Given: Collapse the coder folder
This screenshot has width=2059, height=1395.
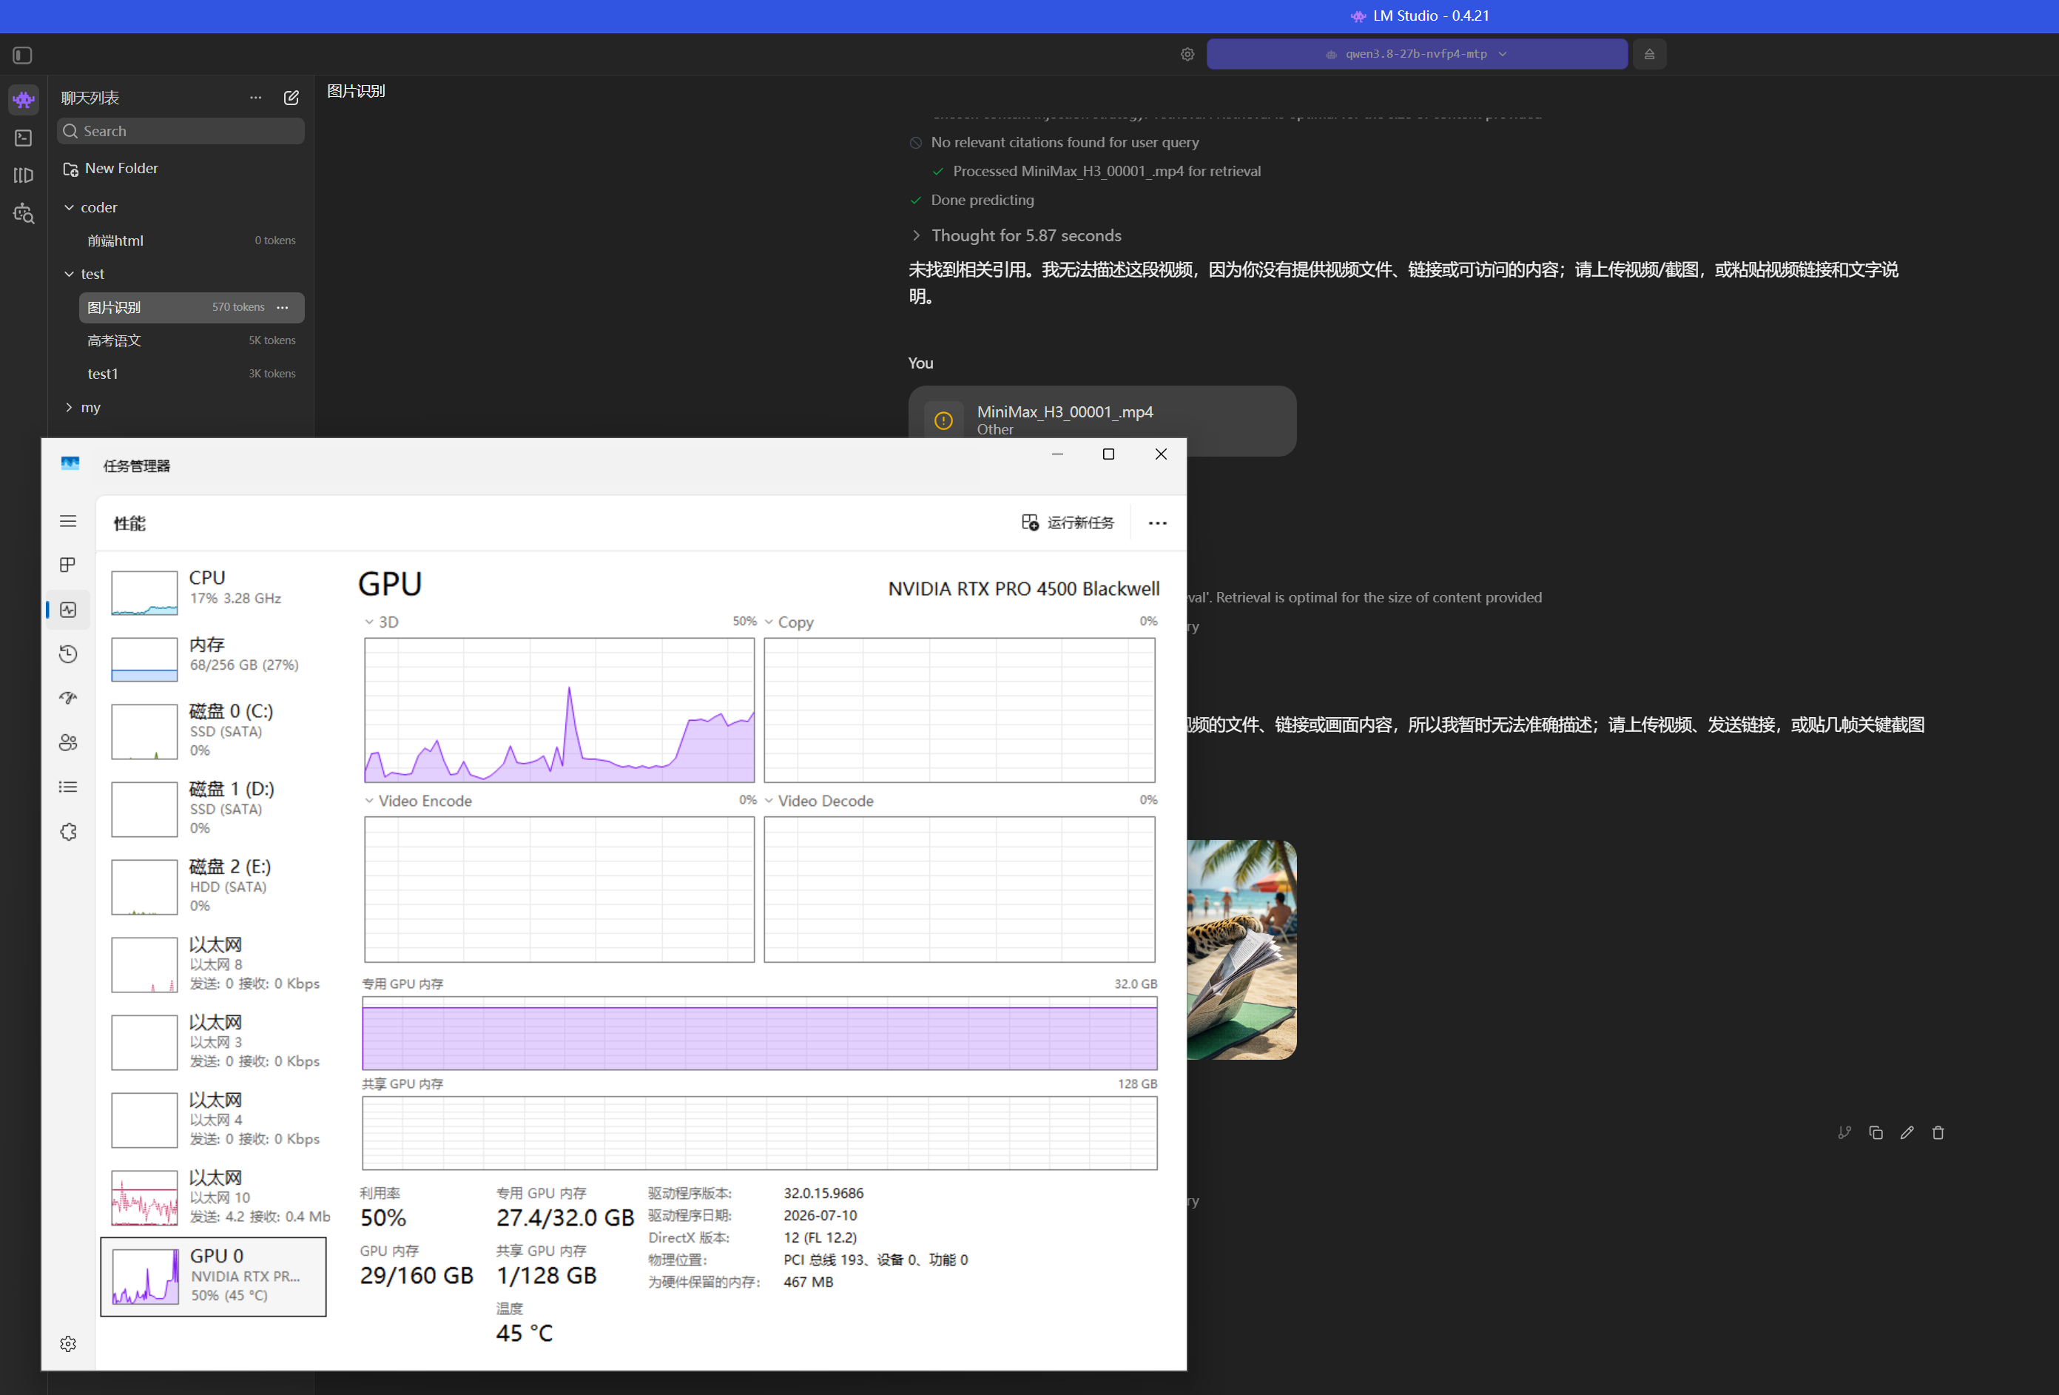Looking at the screenshot, I should pos(69,207).
